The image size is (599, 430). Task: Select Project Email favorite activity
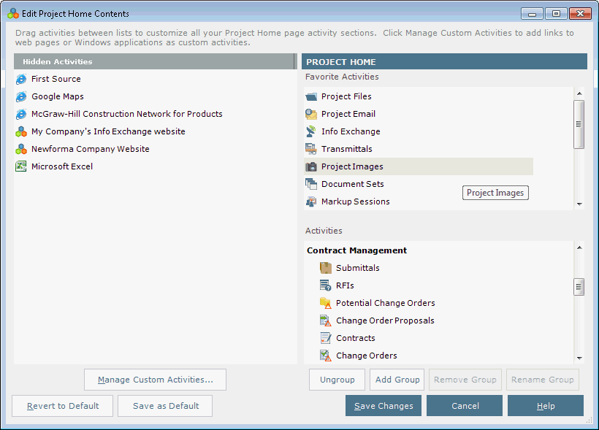point(348,114)
